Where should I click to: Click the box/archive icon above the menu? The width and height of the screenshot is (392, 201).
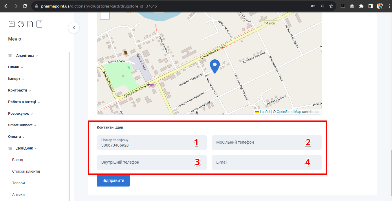click(x=11, y=24)
